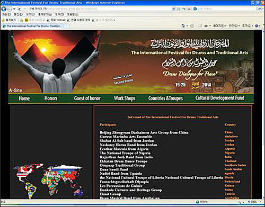Expand the status bar zoom level dropdown

260,202
